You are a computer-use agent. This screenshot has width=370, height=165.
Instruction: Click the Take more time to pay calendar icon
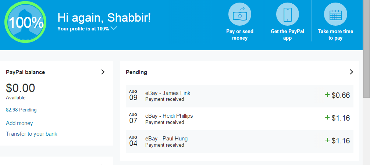(335, 14)
